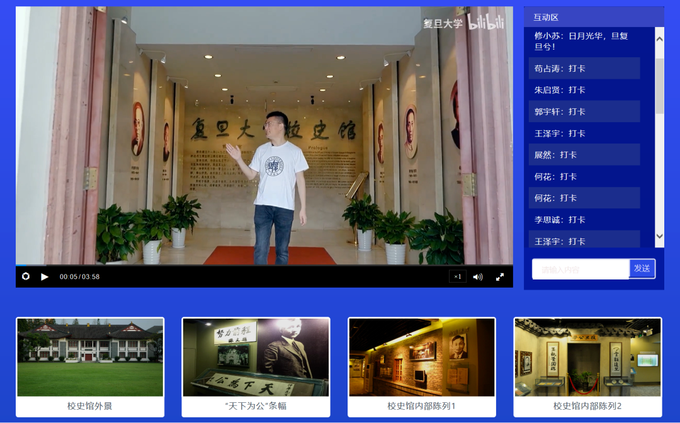The height and width of the screenshot is (423, 680).
Task: Mute the video volume
Action: pyautogui.click(x=478, y=276)
